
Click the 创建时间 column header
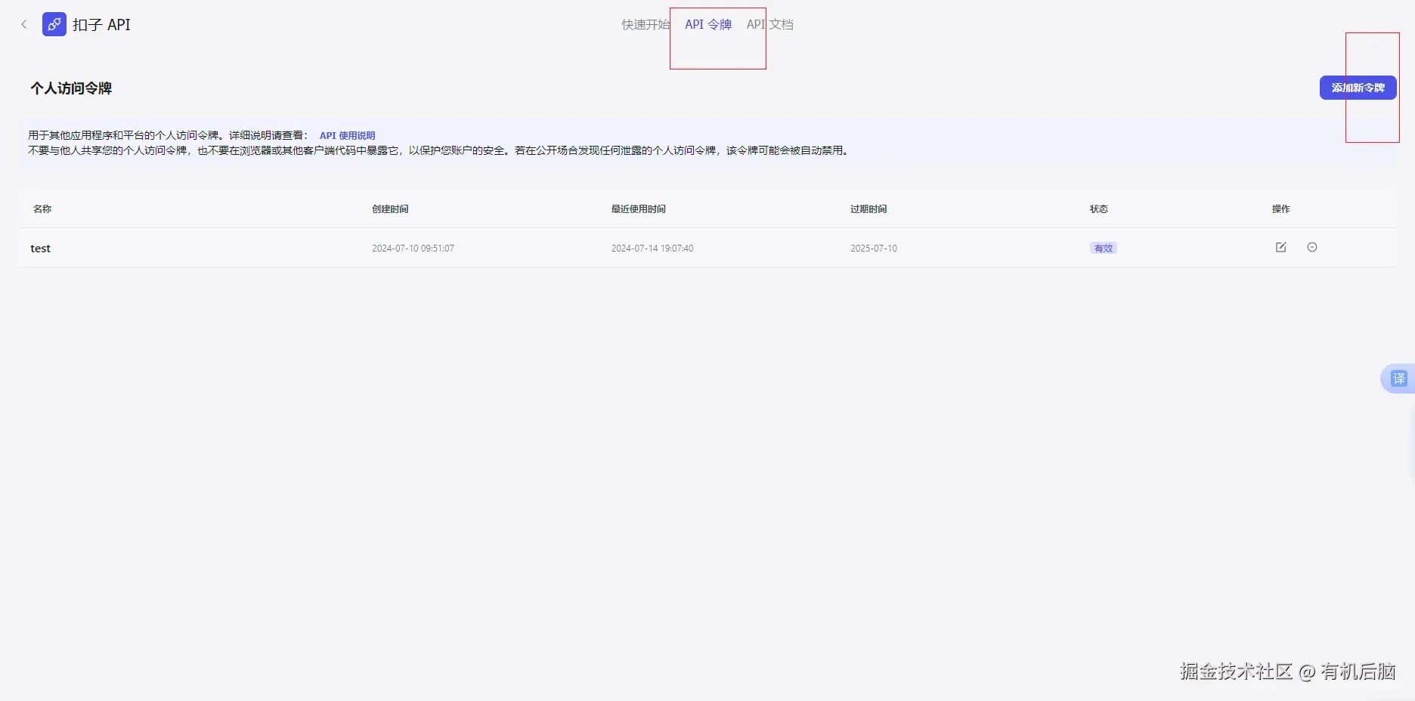tap(390, 209)
